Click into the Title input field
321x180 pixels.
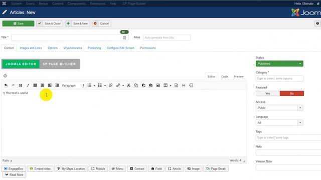pyautogui.click(x=70, y=37)
